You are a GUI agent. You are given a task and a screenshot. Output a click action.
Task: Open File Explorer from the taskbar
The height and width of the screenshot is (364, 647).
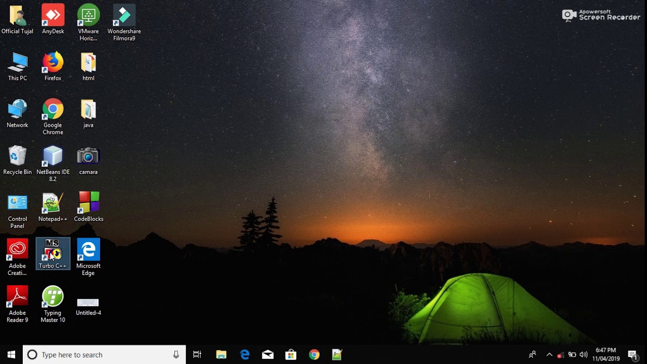tap(221, 354)
